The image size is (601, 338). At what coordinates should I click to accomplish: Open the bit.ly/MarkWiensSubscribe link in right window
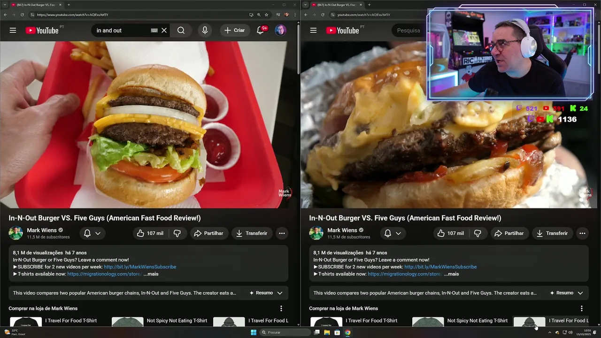pyautogui.click(x=440, y=267)
